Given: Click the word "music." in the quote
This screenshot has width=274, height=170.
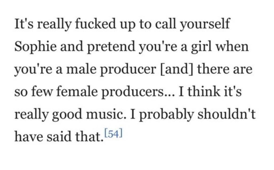Looking at the screenshot, I should [106, 114].
